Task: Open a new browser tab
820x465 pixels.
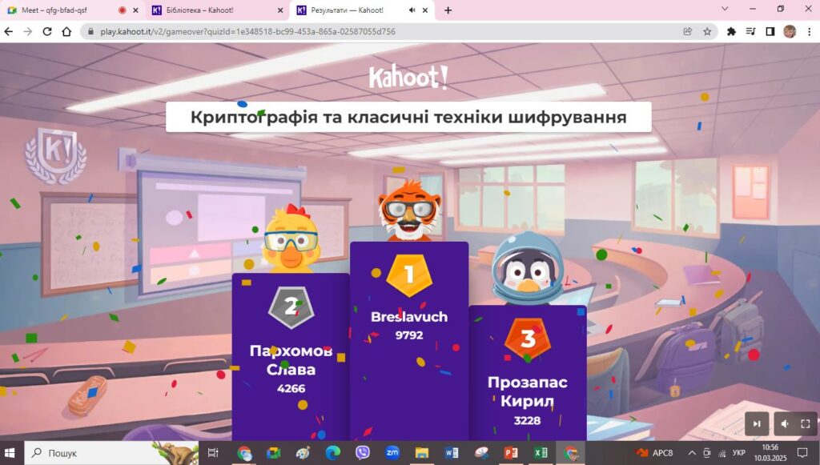Action: (x=448, y=10)
